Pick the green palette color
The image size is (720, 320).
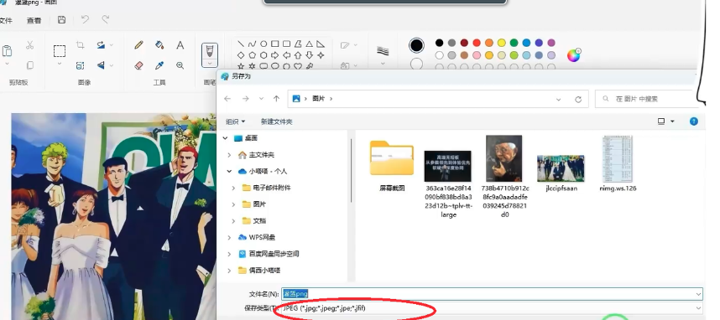tap(514, 43)
